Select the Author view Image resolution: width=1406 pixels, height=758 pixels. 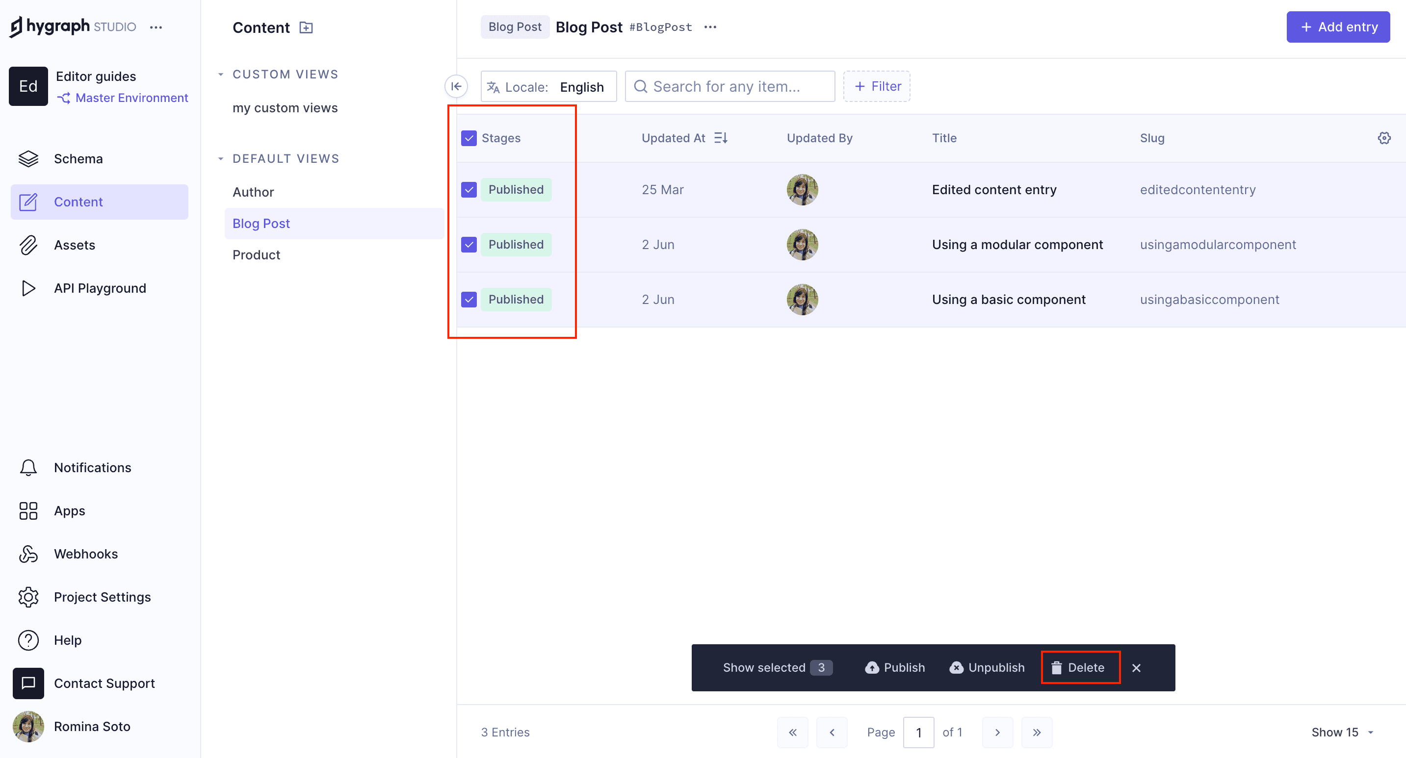pyautogui.click(x=253, y=192)
